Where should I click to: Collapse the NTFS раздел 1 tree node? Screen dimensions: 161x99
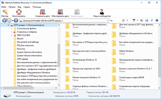(8, 25)
